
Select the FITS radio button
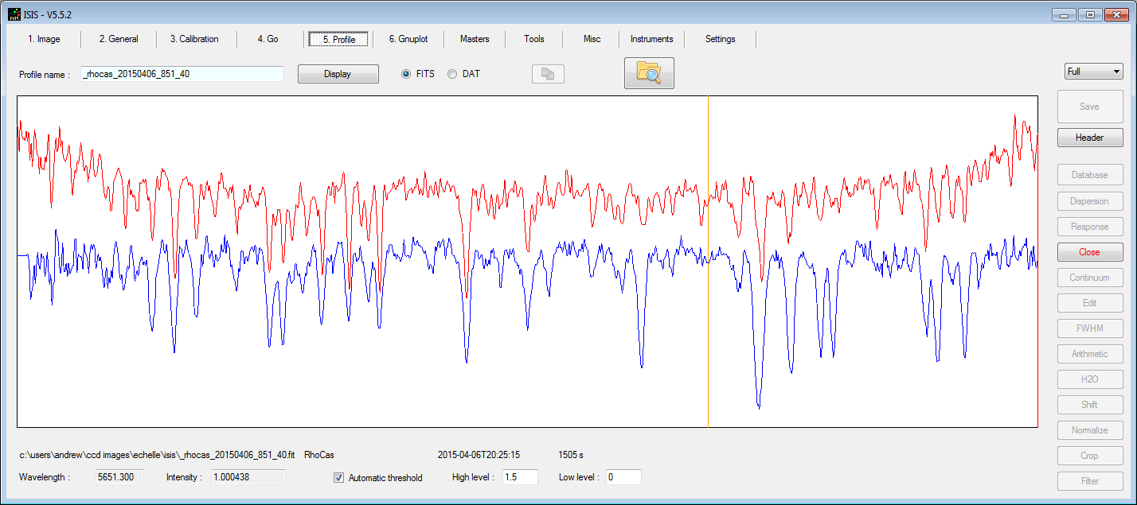tap(406, 74)
